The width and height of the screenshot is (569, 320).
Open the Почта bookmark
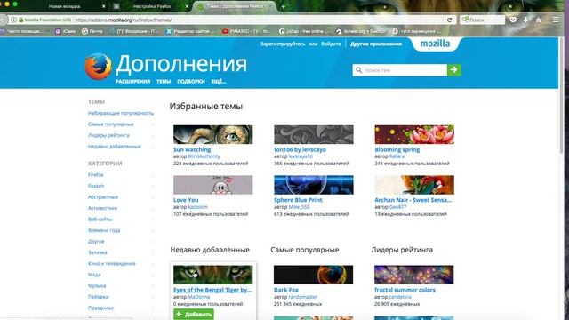coord(92,32)
